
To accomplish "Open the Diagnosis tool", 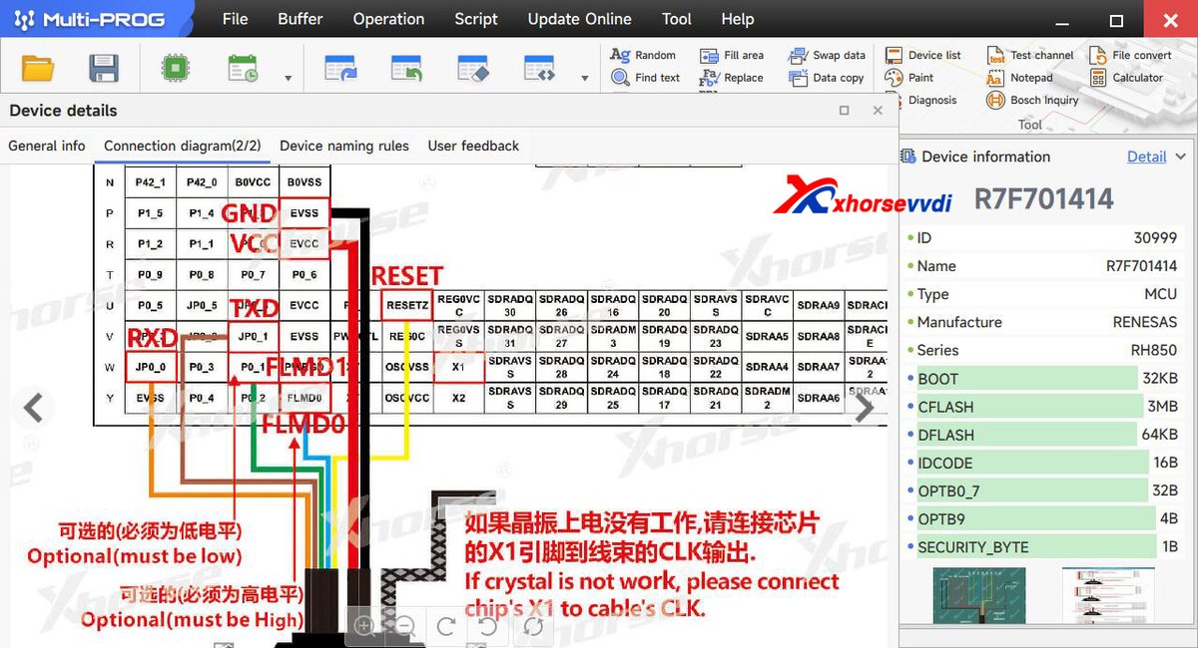I will [920, 100].
